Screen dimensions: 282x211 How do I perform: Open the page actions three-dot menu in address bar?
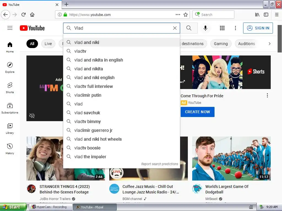point(178,15)
